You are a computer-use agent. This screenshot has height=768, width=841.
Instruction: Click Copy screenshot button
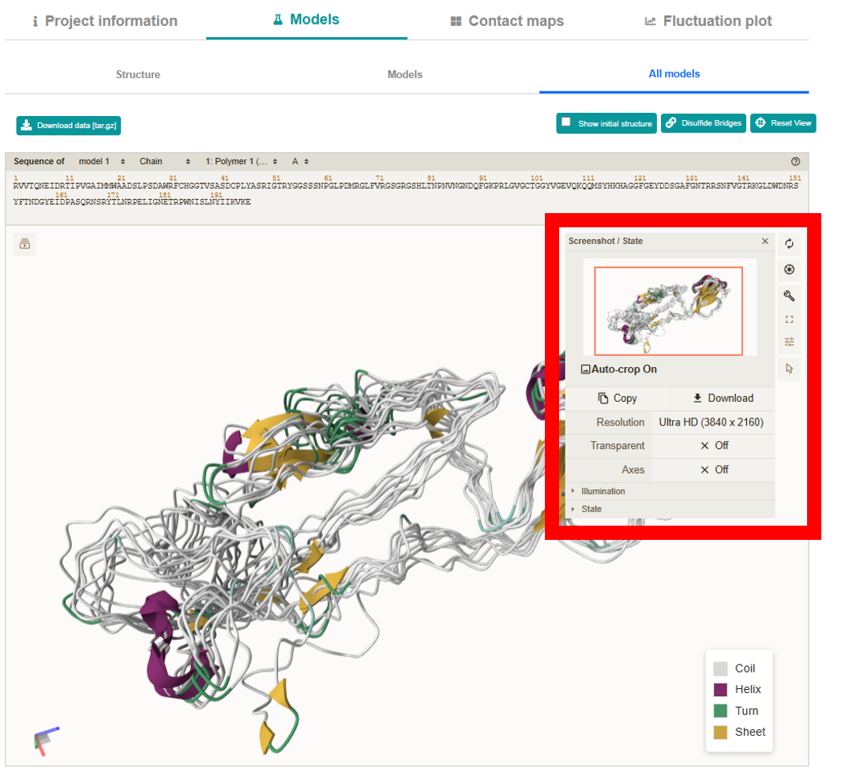point(618,398)
